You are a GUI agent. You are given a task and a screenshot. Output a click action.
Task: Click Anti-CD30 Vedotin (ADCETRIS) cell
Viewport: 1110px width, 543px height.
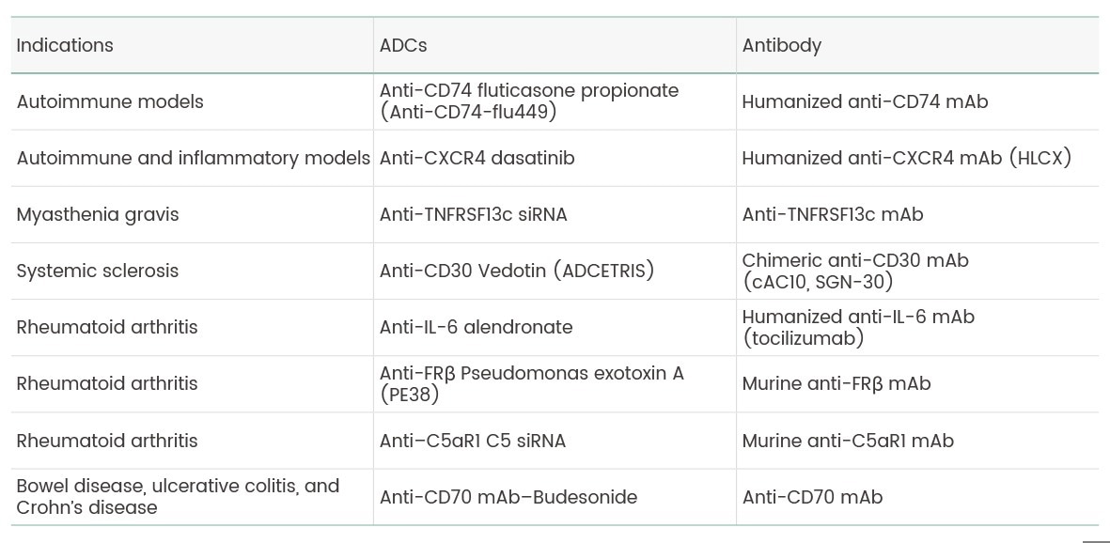pyautogui.click(x=516, y=271)
